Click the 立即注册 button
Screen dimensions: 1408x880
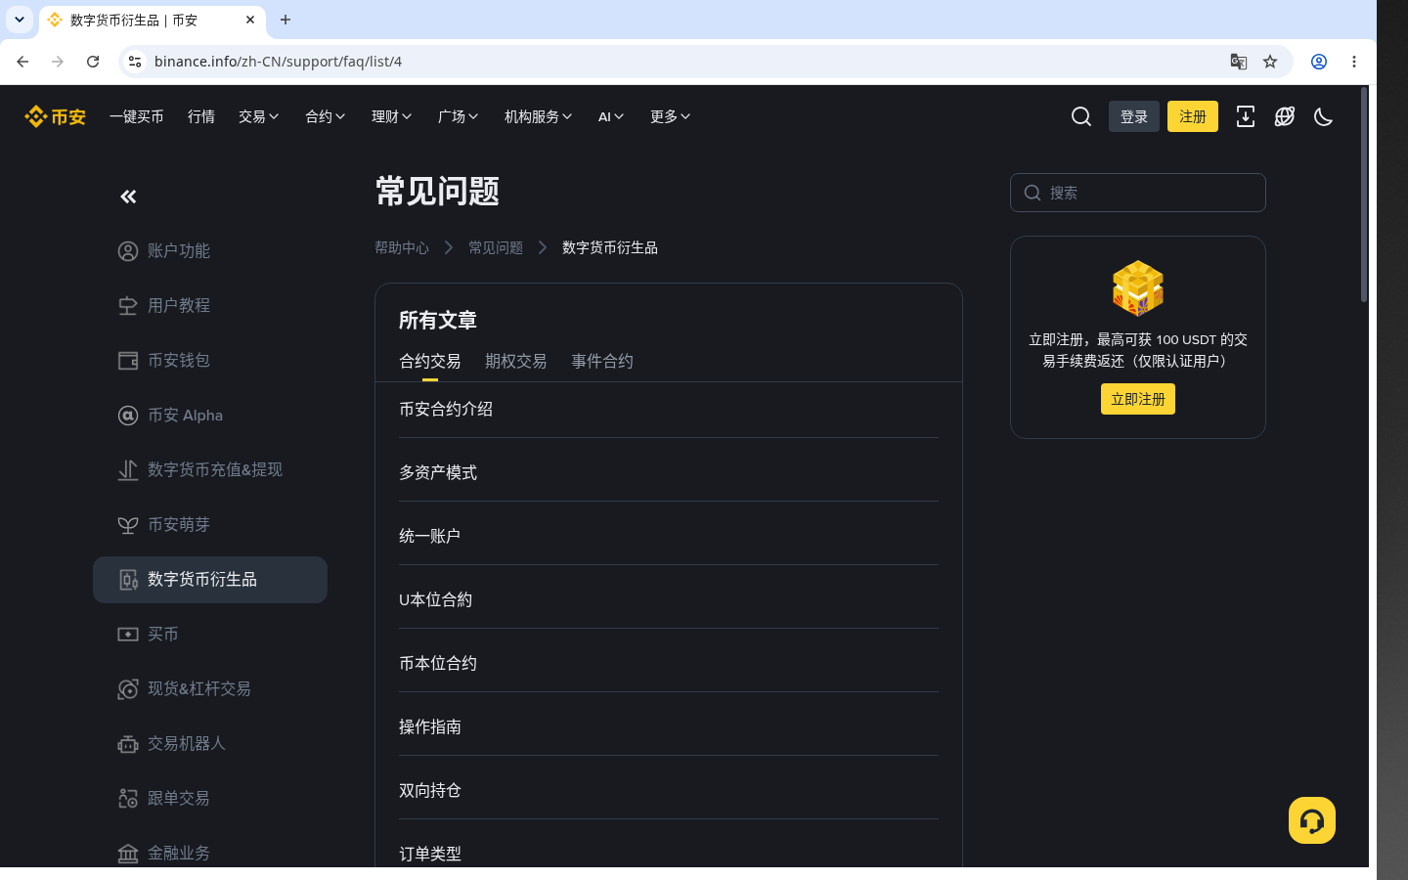(x=1138, y=399)
